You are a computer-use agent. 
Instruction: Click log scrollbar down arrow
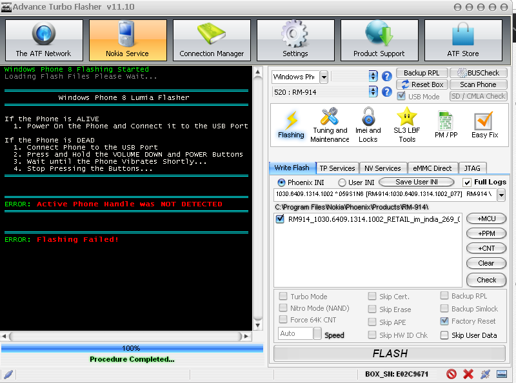[258, 326]
